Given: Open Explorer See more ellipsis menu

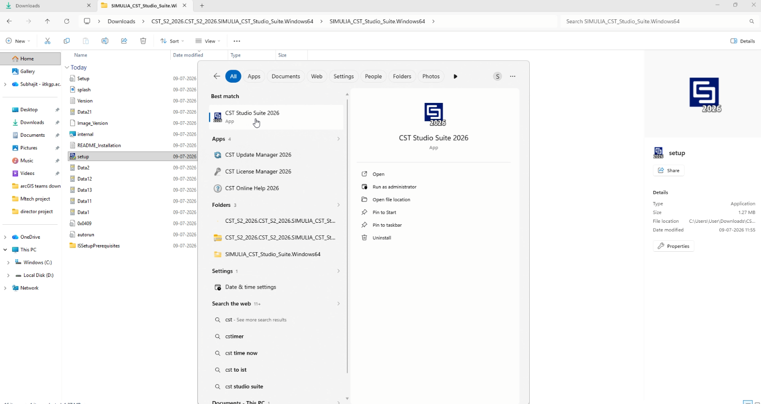Looking at the screenshot, I should (x=237, y=41).
